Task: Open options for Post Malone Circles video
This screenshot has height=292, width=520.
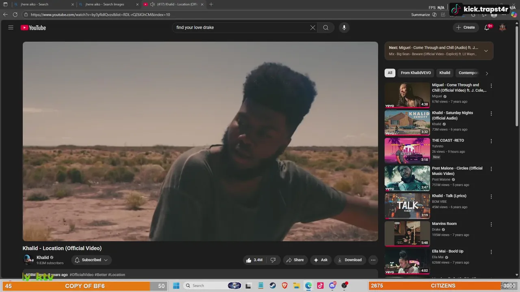Action: (491, 169)
